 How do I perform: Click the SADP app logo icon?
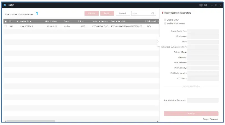click(5, 5)
